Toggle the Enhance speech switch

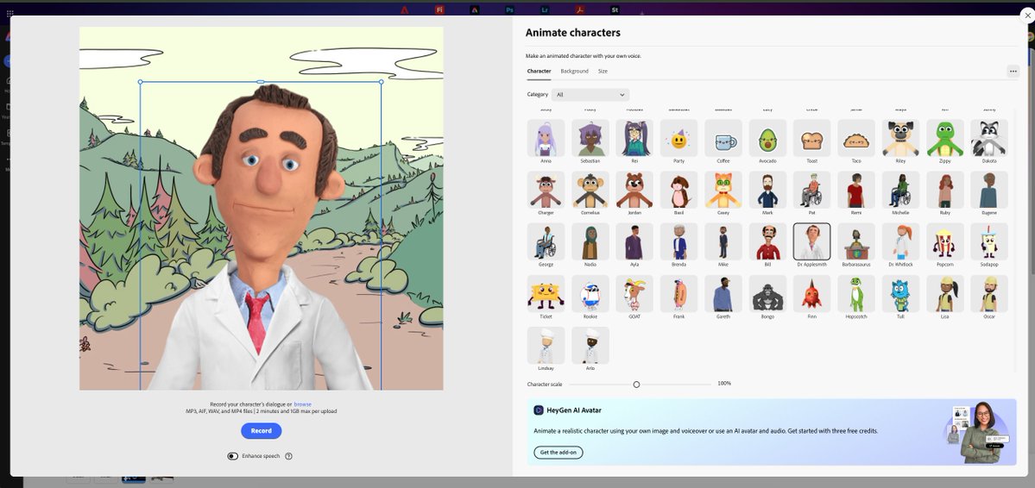click(232, 456)
